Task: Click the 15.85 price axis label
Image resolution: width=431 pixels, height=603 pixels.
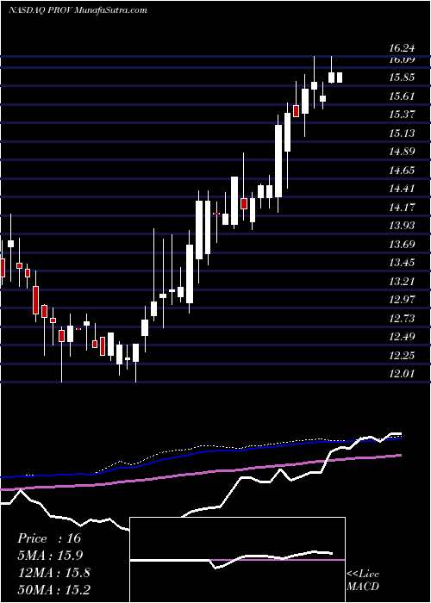Action: [x=403, y=78]
